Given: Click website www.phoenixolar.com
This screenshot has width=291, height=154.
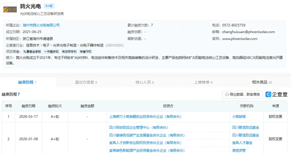Looking at the screenshot, I should pos(240,38).
